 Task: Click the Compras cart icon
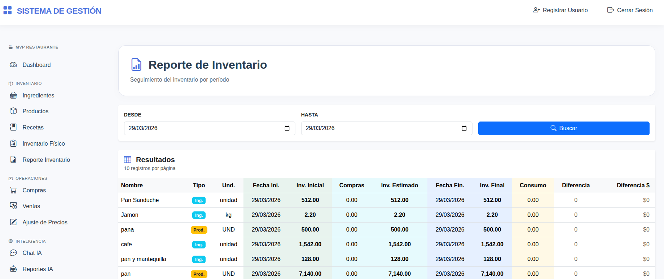point(13,190)
